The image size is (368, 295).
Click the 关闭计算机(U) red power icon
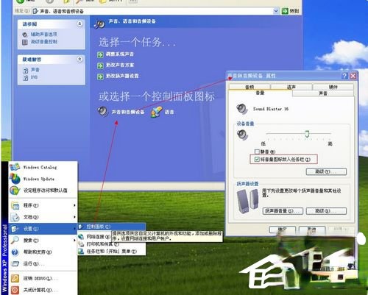coord(15,290)
